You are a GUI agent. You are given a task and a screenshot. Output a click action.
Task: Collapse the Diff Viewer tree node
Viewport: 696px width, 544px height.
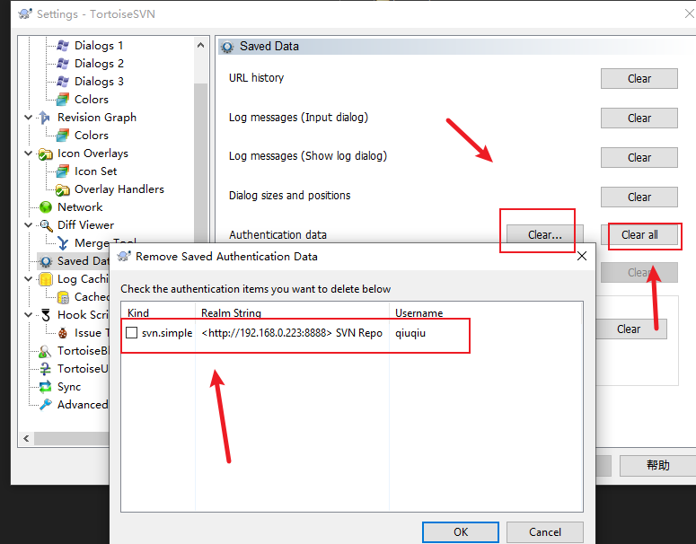pyautogui.click(x=29, y=225)
